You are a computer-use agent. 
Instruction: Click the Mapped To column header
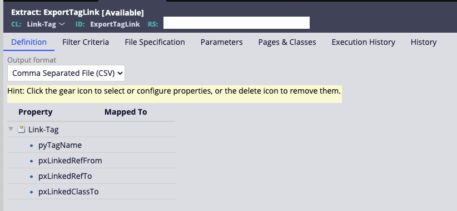(x=126, y=112)
